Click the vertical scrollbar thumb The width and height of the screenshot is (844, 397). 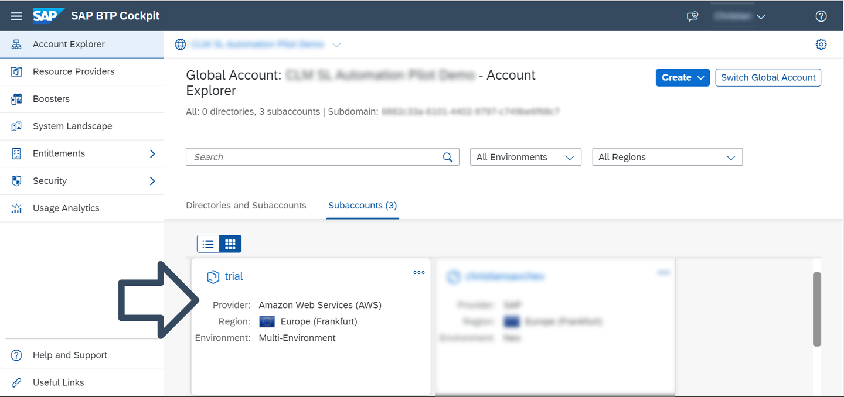point(817,309)
